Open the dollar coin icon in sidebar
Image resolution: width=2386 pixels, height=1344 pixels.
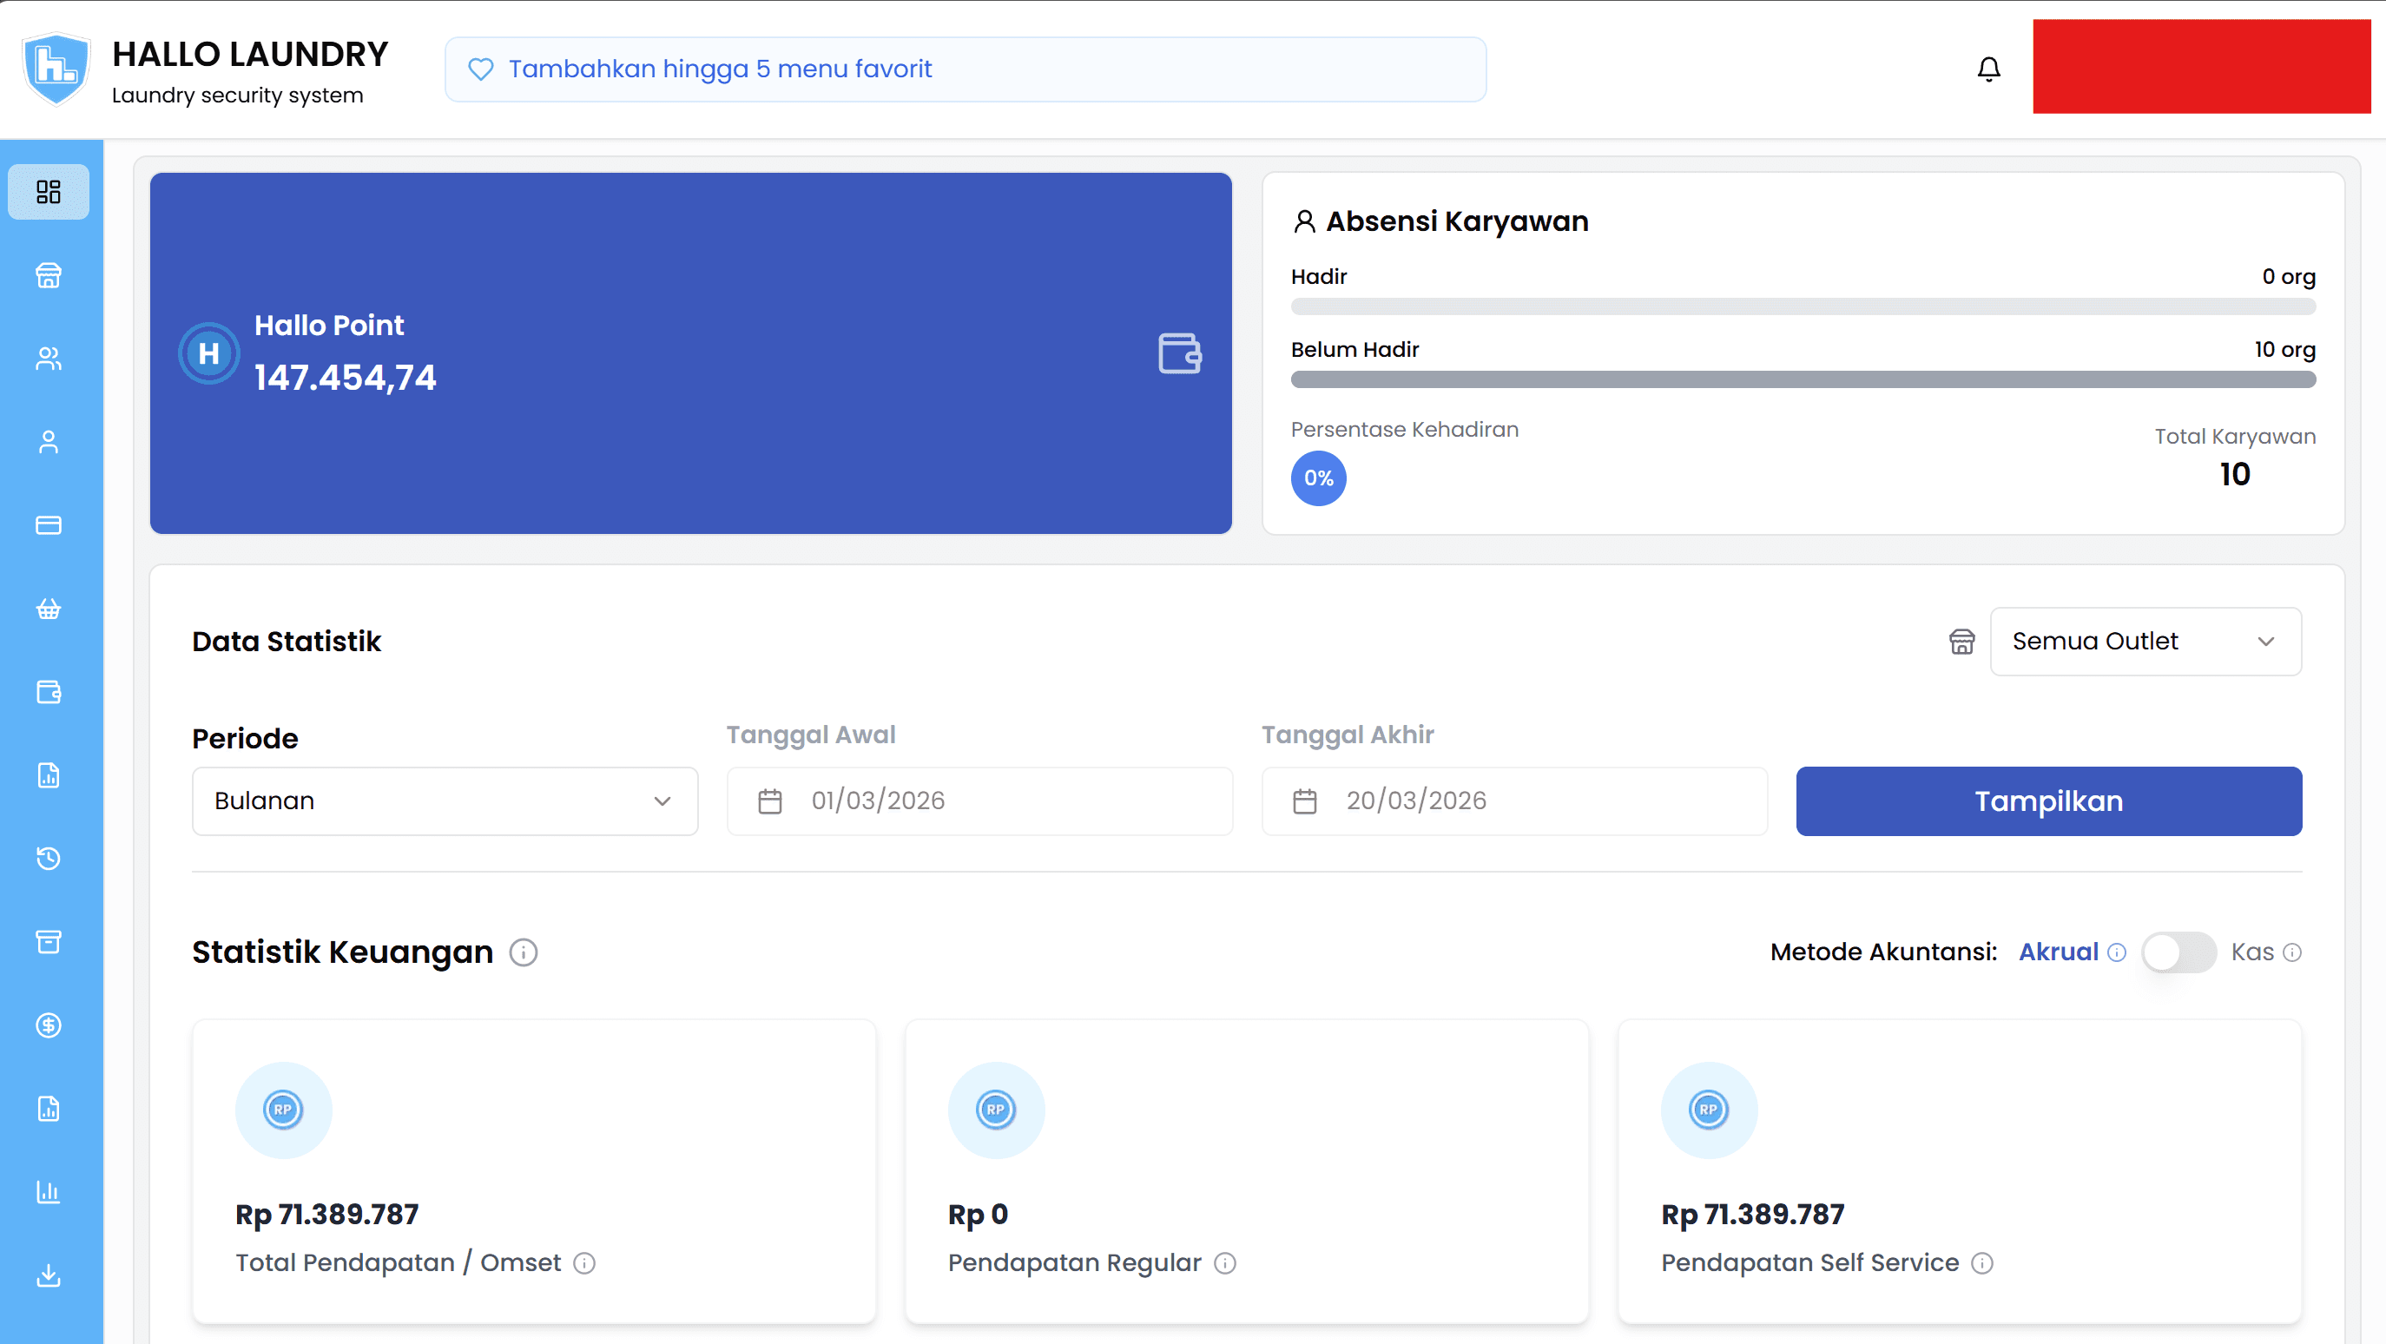pyautogui.click(x=48, y=1025)
